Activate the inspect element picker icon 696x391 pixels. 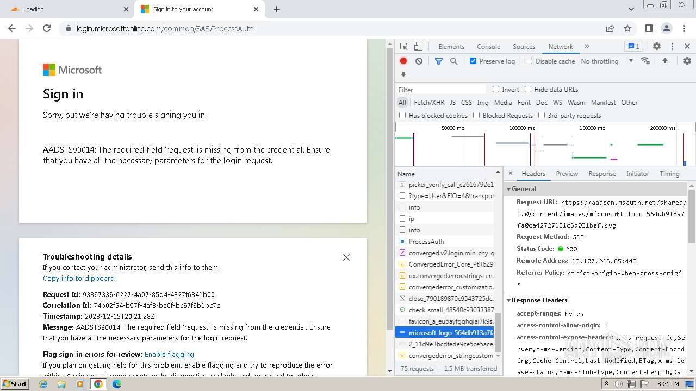point(403,47)
